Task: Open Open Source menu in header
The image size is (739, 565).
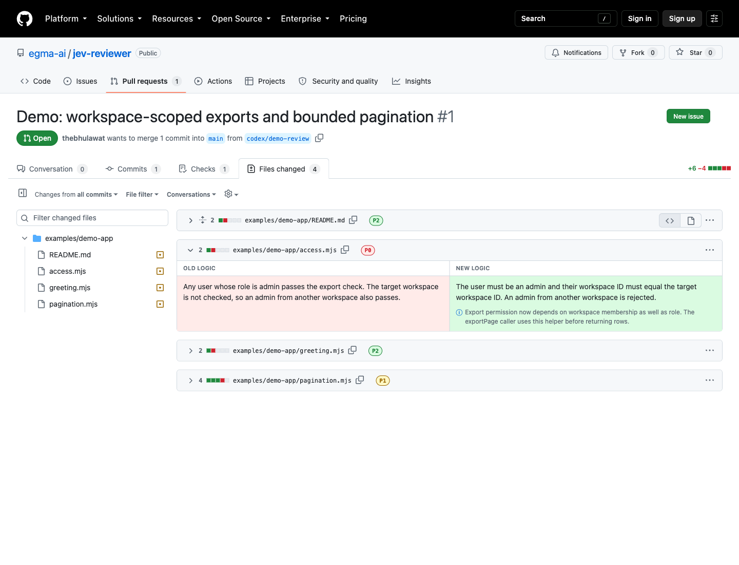Action: click(x=241, y=18)
